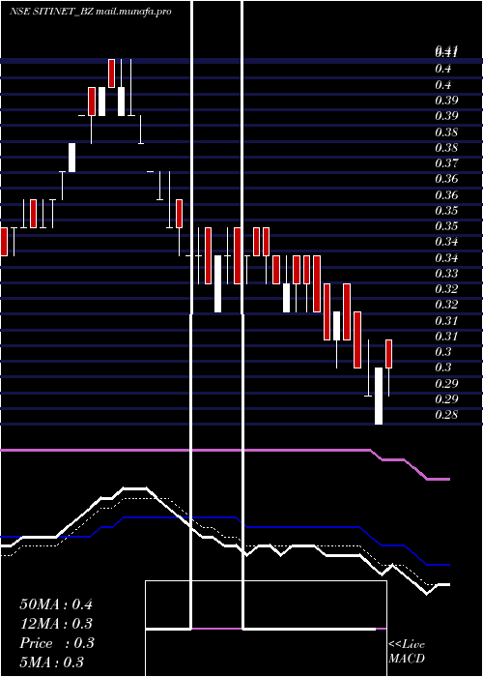Click the topmost red candle near 0.41
This screenshot has height=677, width=483.
coord(112,74)
